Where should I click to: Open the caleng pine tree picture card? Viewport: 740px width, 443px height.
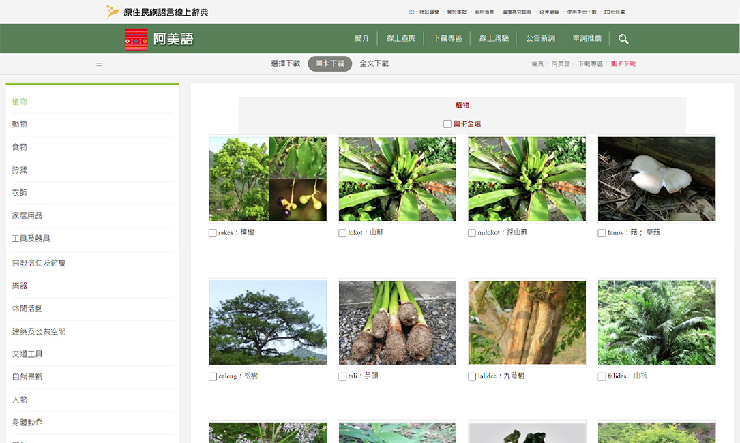(267, 322)
